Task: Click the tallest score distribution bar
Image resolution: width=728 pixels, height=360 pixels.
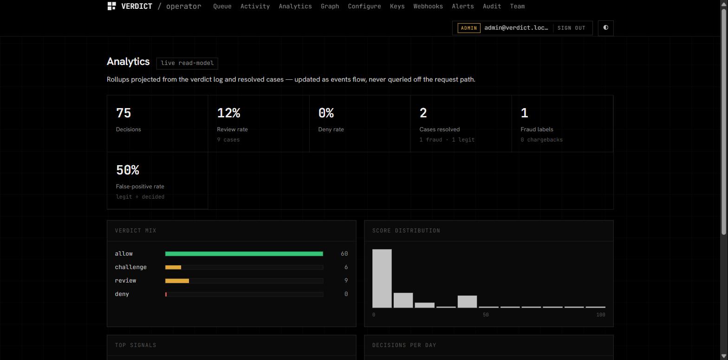Action: coord(382,278)
